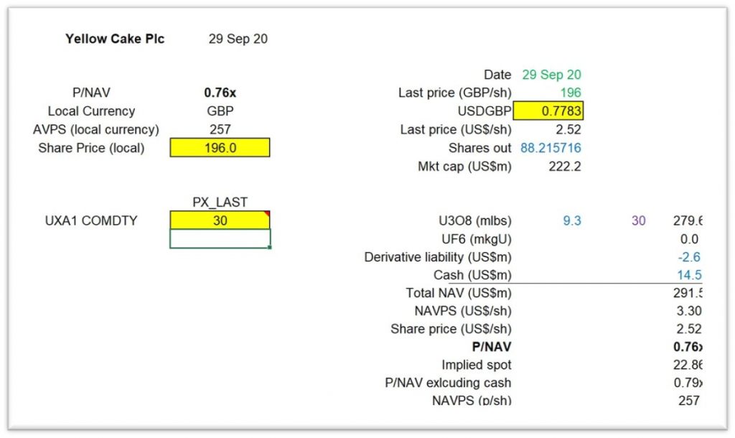Select the Yellow Cake Plc title cell
Viewport: 735px width, 438px height.
click(115, 39)
